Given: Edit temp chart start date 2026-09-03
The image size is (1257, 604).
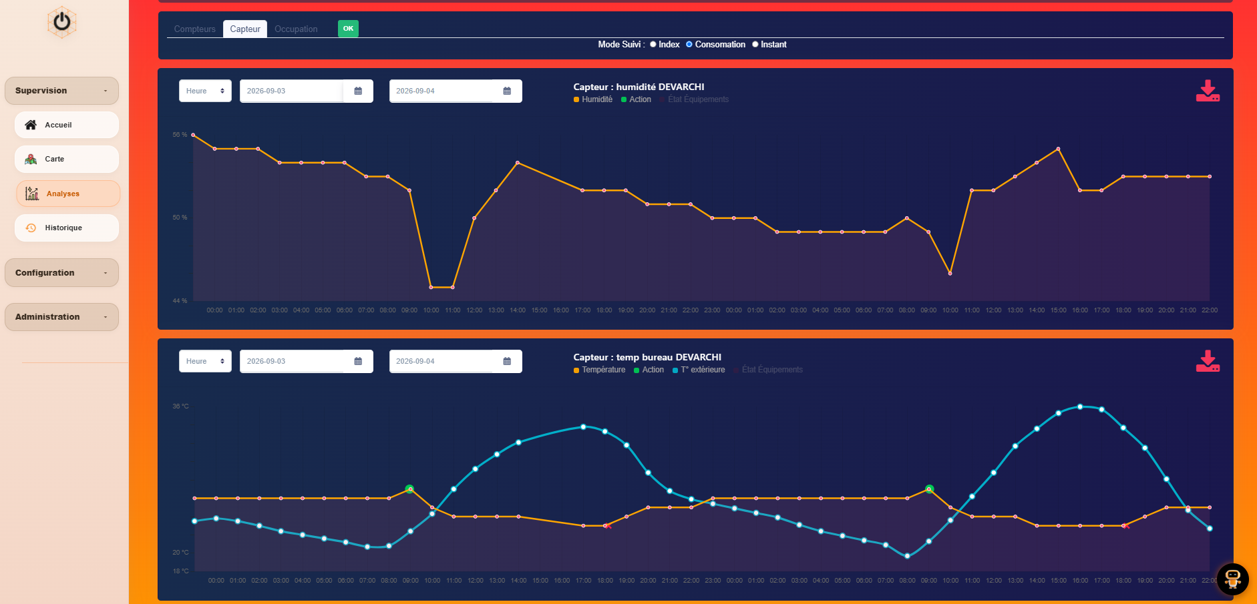Looking at the screenshot, I should tap(291, 361).
